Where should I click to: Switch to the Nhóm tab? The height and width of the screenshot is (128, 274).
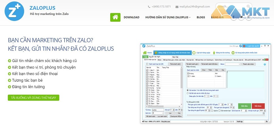click(159, 60)
